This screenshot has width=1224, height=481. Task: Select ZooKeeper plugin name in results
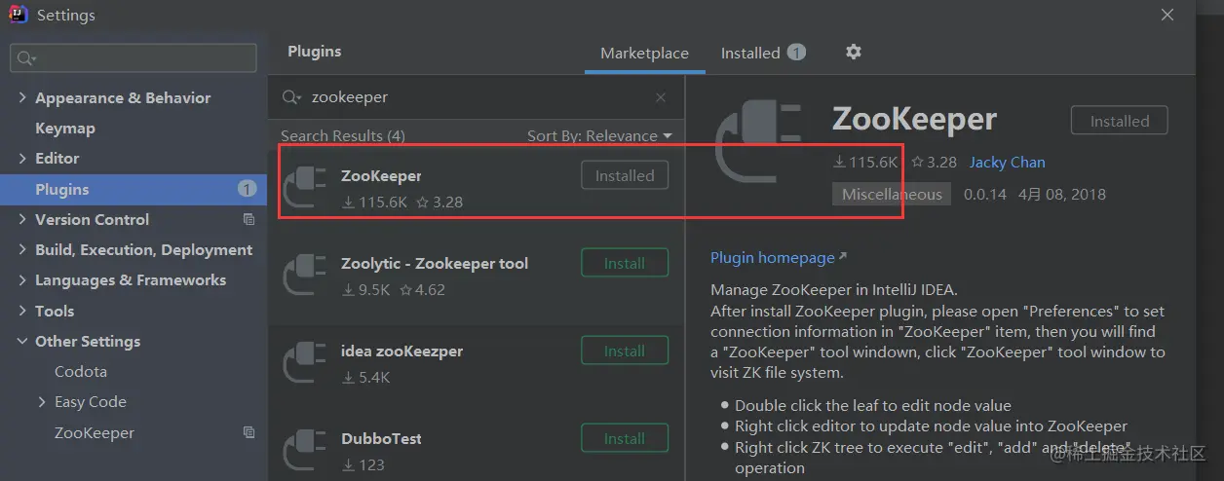[x=381, y=175]
